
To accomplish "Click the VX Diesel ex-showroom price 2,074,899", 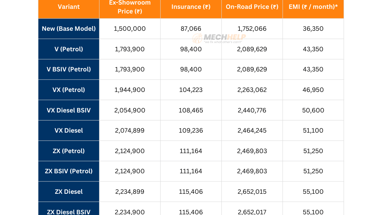I will click(x=130, y=130).
